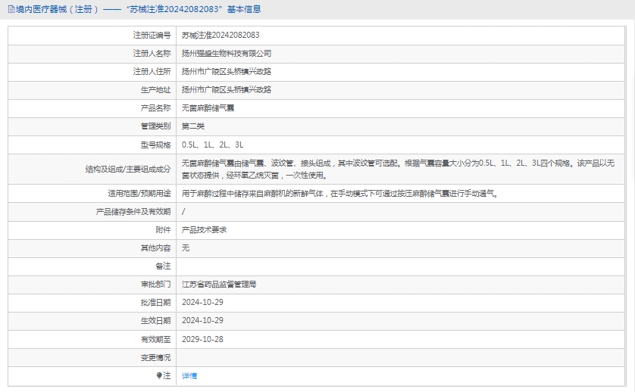The image size is (635, 392).
Task: Click attachment value 产品技术要求
Action: pyautogui.click(x=204, y=230)
